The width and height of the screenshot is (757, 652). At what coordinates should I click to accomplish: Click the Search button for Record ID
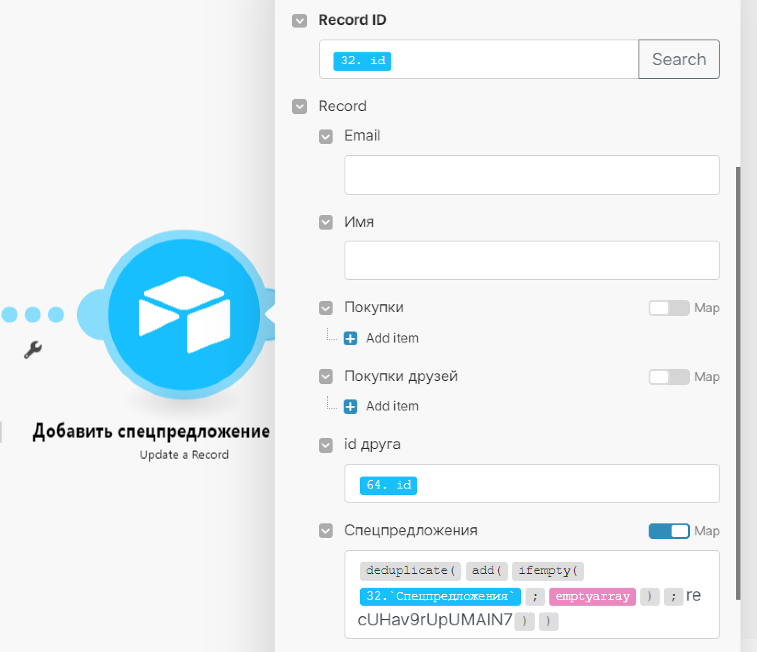[679, 59]
